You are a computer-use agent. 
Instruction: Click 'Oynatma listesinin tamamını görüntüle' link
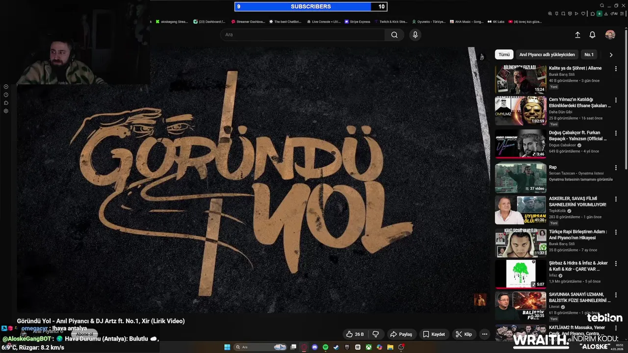coord(581,179)
